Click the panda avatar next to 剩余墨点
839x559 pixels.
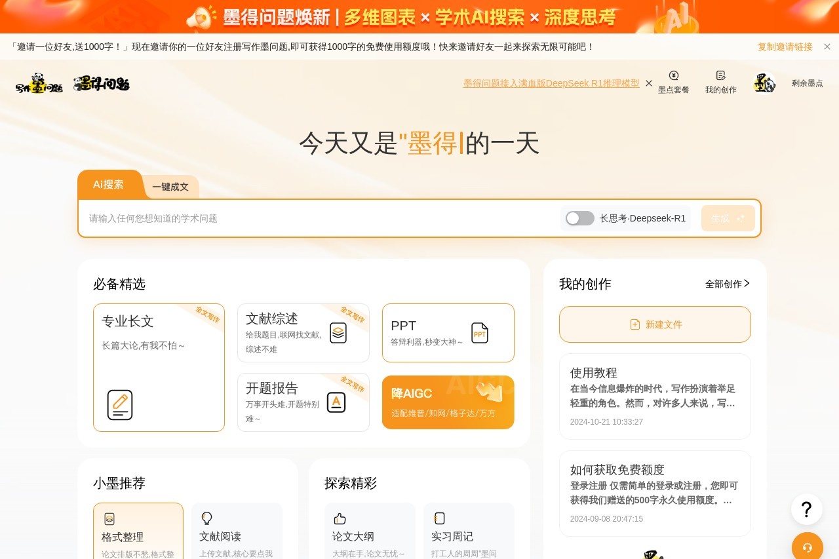click(x=764, y=83)
